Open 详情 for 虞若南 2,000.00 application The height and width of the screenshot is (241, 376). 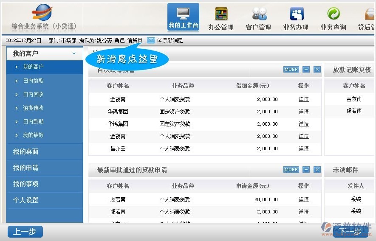point(304,212)
